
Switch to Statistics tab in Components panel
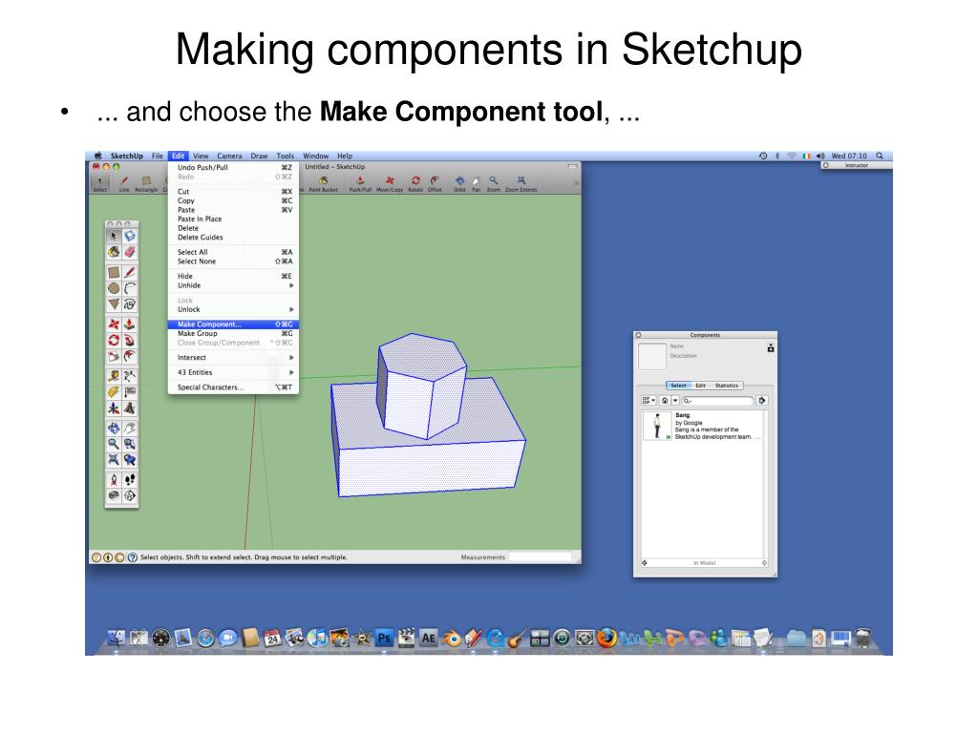tap(727, 386)
